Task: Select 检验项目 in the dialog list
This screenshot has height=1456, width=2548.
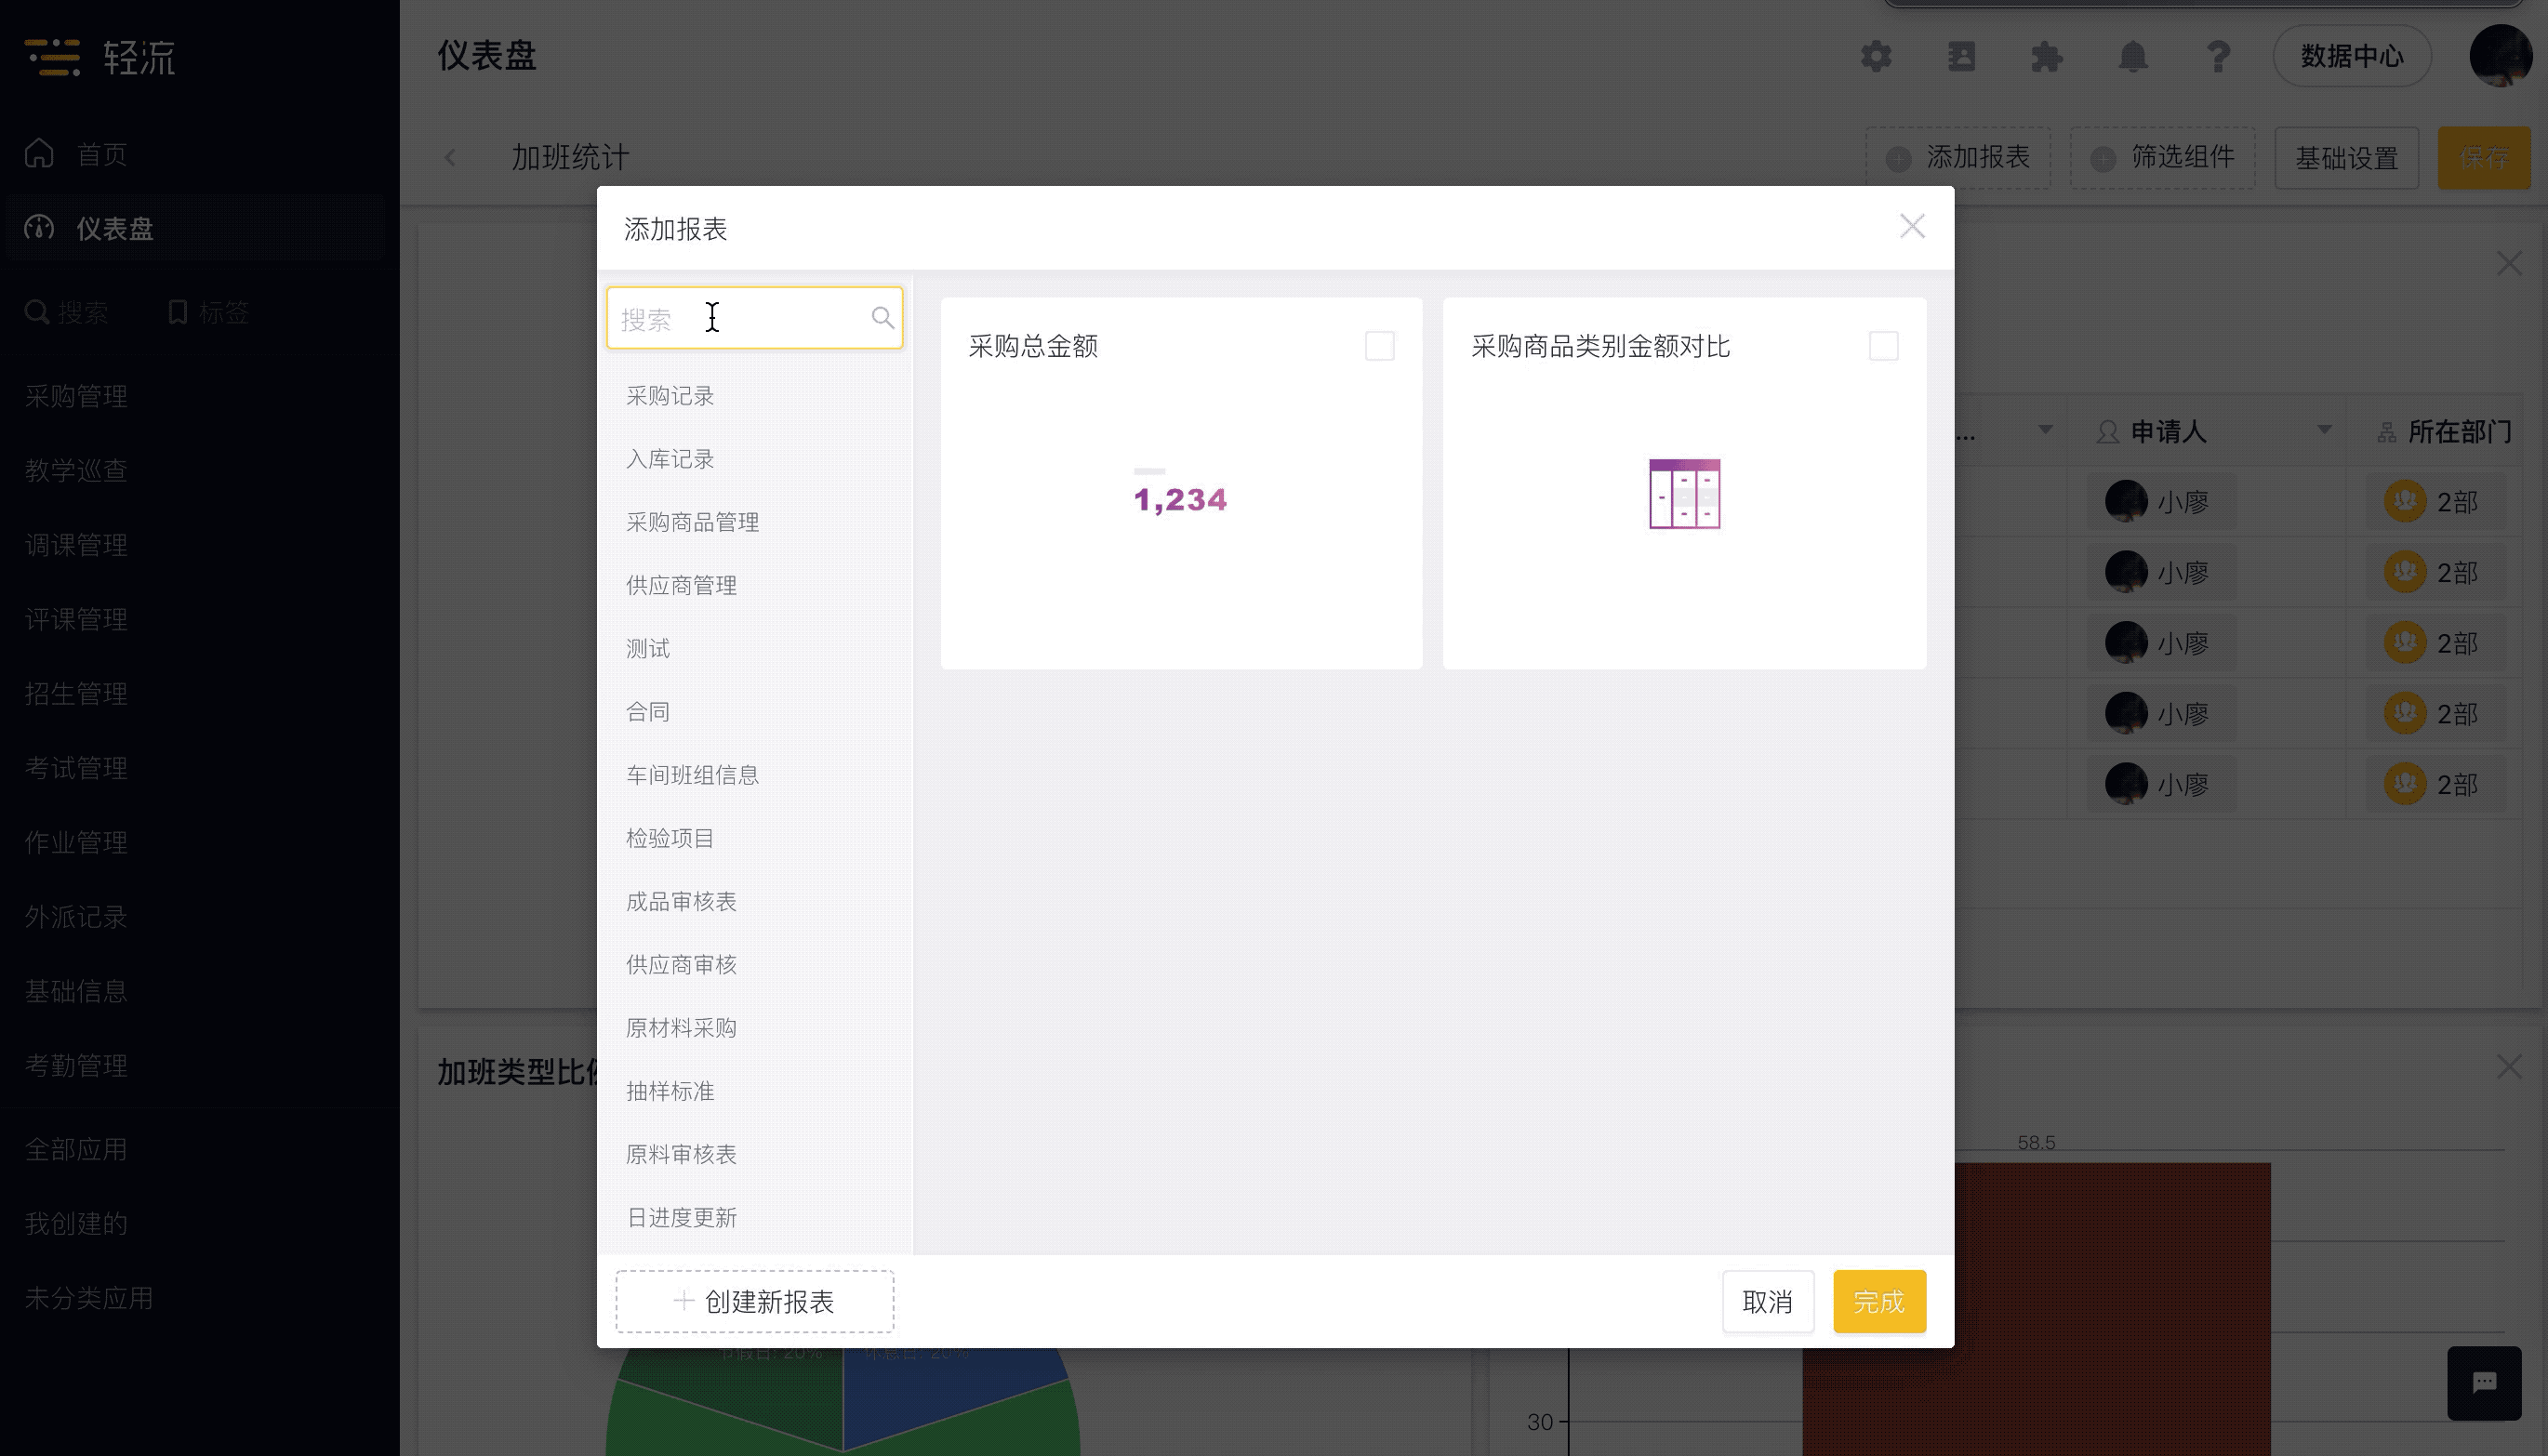Action: pyautogui.click(x=670, y=838)
